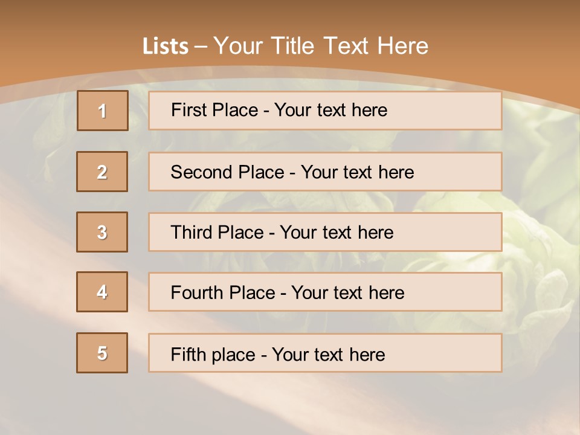Image resolution: width=580 pixels, height=435 pixels.
Task: Select the number 2 square
Action: click(102, 172)
